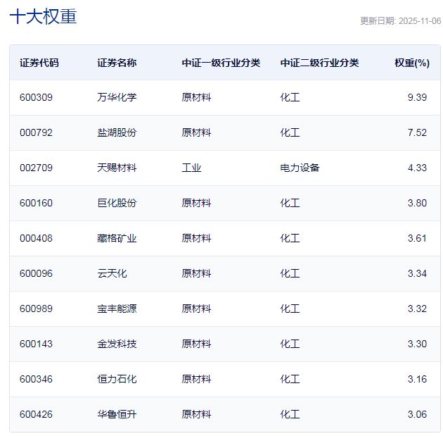443x436 pixels.
Task: Select 云天化 row name
Action: pos(112,273)
